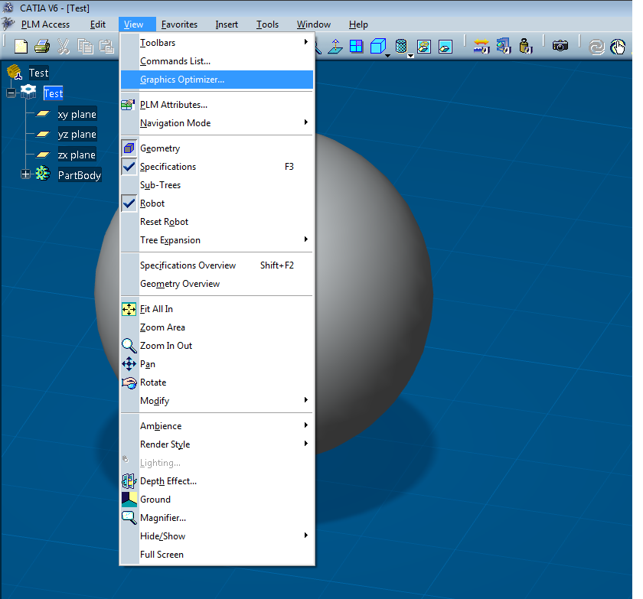Open the Render Style submenu
The width and height of the screenshot is (643, 599).
pos(217,444)
